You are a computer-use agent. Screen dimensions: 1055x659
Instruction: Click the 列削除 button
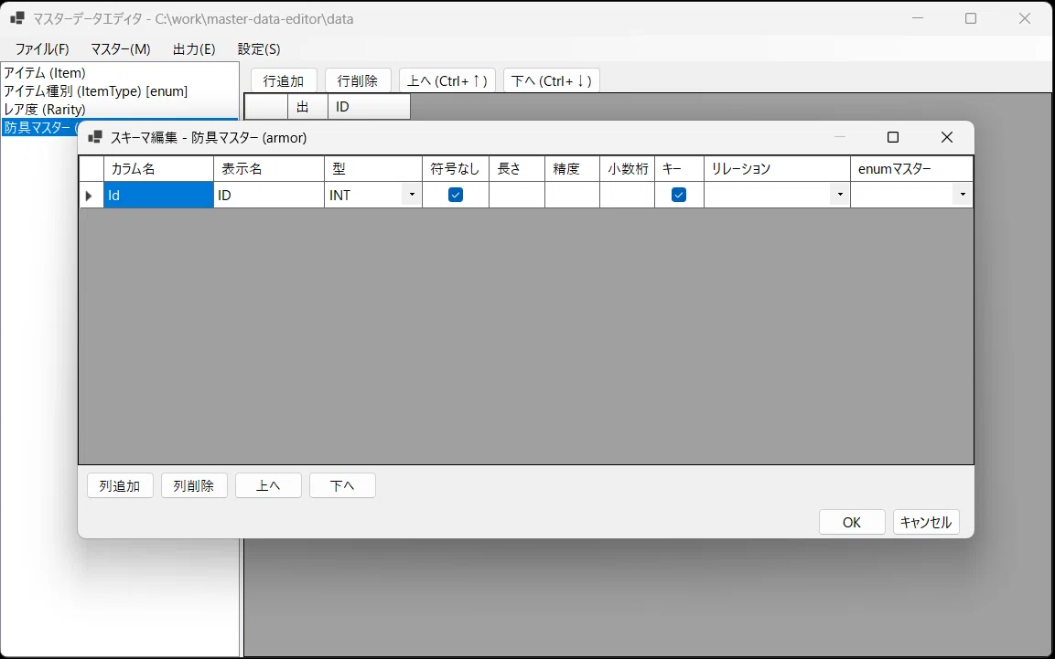point(194,485)
